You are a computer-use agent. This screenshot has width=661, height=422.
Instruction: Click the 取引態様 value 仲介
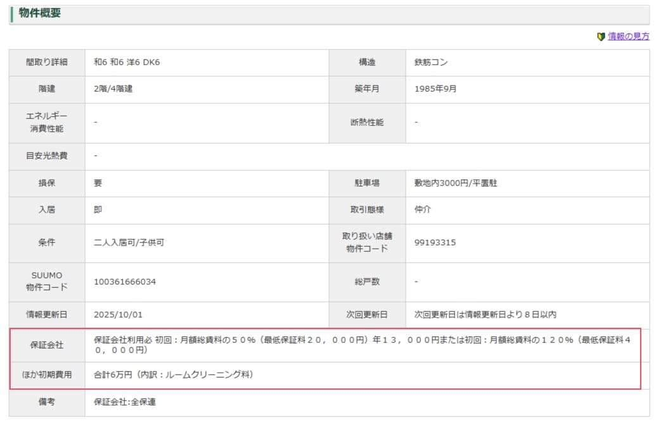(422, 208)
